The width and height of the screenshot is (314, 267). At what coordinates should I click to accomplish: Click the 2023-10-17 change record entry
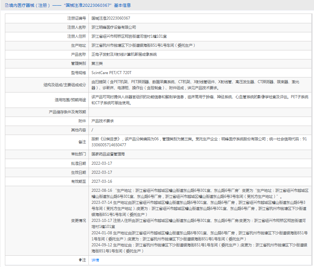click(x=199, y=224)
